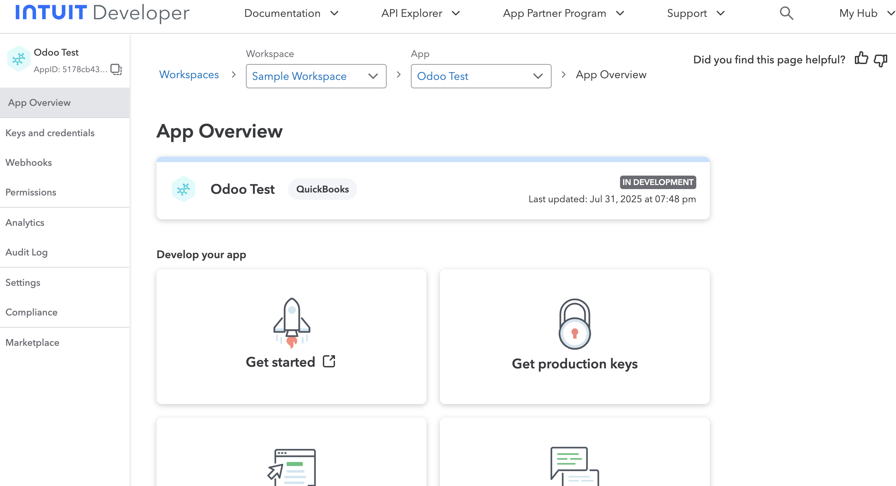This screenshot has height=486, width=896.
Task: Click the Odoo Test card app icon
Action: [x=183, y=189]
